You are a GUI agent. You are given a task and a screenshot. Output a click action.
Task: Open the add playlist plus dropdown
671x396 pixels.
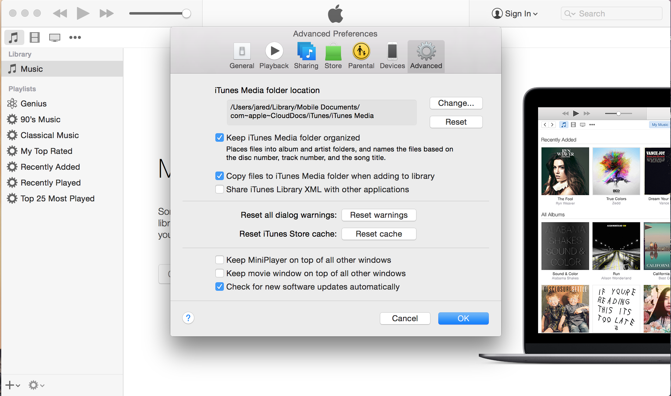click(x=13, y=385)
